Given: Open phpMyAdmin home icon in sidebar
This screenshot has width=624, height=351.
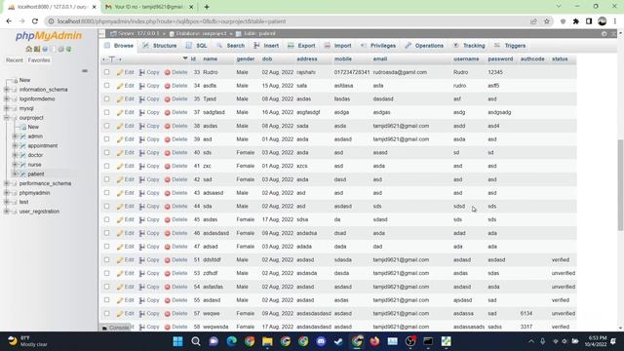Looking at the screenshot, I should coord(28,49).
